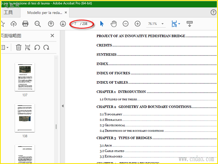Go to previous page with up arrow
The height and width of the screenshot is (164, 218).
(51, 24)
